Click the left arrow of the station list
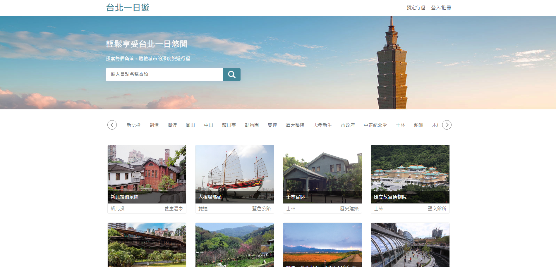The height and width of the screenshot is (267, 556). coord(112,125)
